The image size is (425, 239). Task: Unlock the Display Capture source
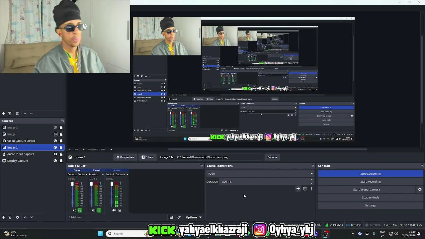tap(61, 161)
